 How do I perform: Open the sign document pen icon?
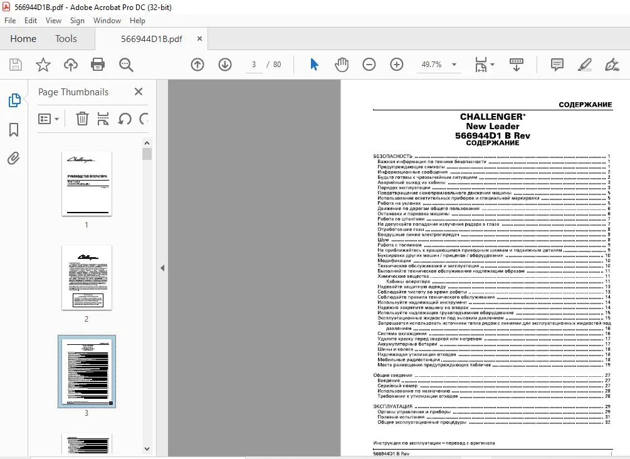click(612, 65)
